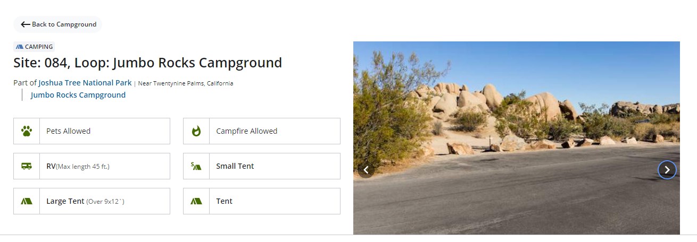Click the paw print Pets Allowed icon

click(27, 131)
